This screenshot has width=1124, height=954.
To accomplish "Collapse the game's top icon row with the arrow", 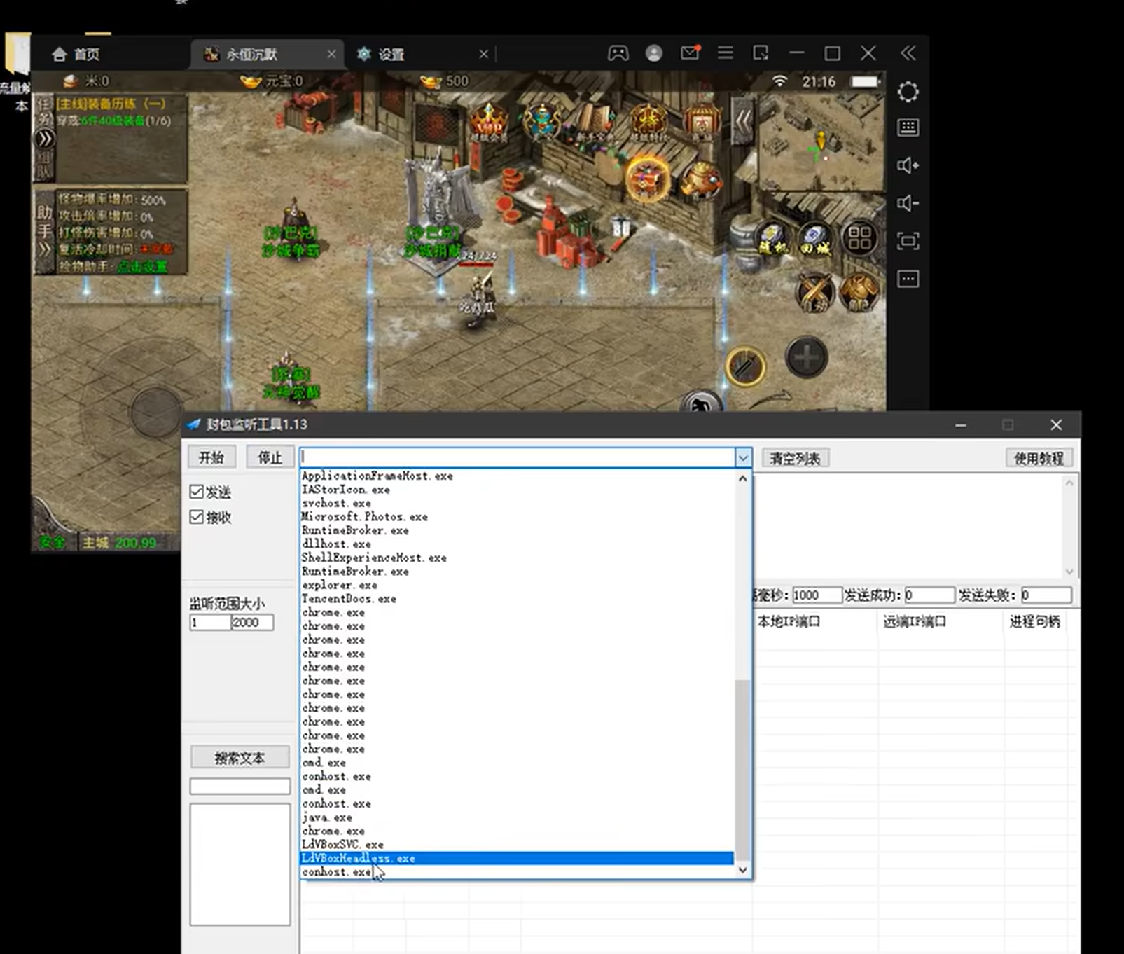I will coord(743,120).
